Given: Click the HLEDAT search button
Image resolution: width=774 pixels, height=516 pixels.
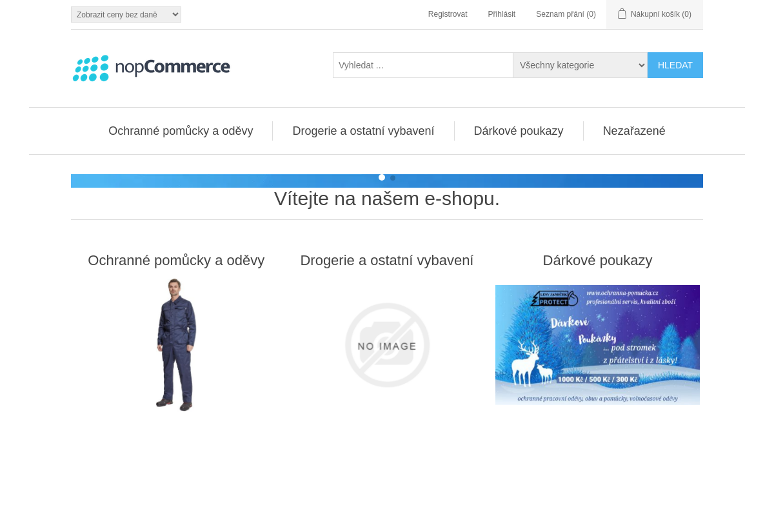Looking at the screenshot, I should [x=675, y=65].
